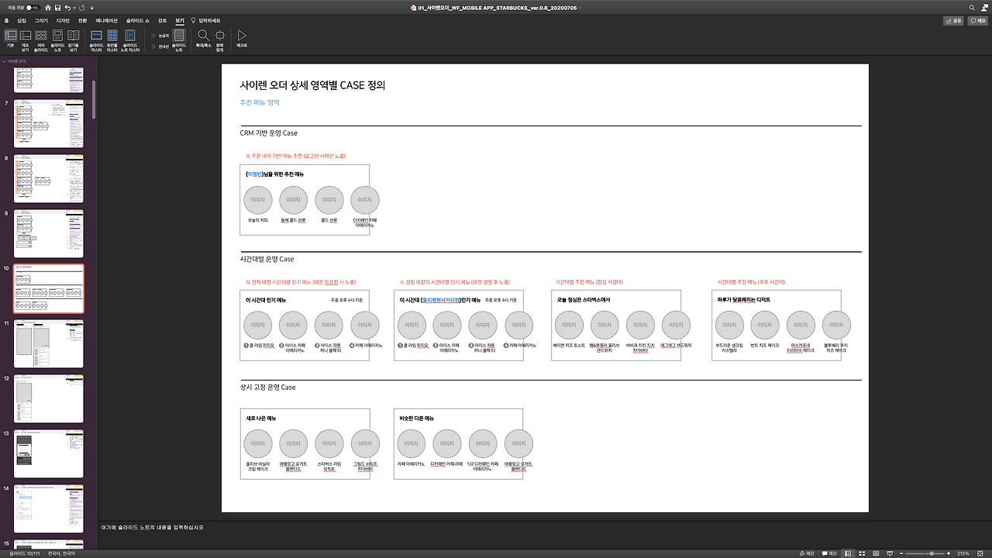Save the presentation with the disk icon

[57, 8]
